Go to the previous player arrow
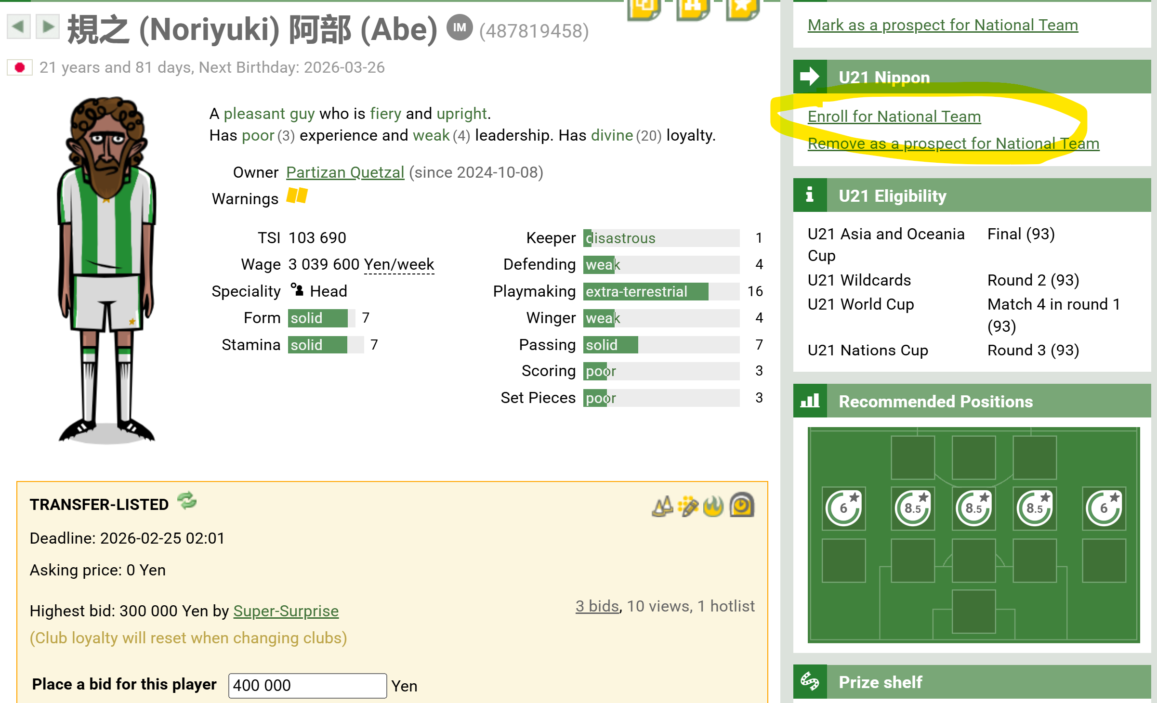This screenshot has height=703, width=1157. click(x=18, y=26)
